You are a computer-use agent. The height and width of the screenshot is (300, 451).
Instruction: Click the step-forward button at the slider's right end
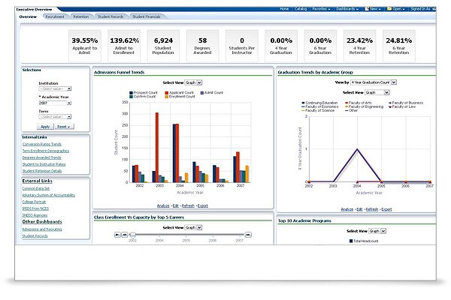(x=248, y=235)
